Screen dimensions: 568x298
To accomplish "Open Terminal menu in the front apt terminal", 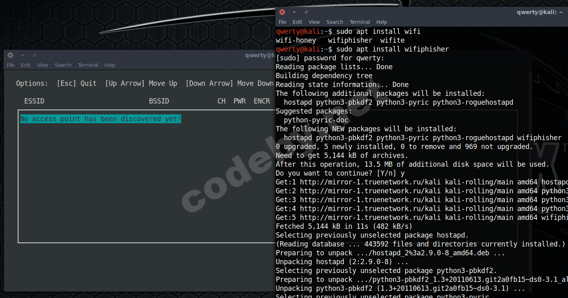I will pos(360,22).
